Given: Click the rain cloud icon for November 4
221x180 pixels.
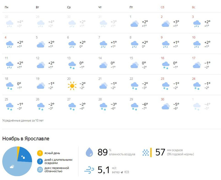Looking at the screenshot, I should pyautogui.click(x=9, y=44).
